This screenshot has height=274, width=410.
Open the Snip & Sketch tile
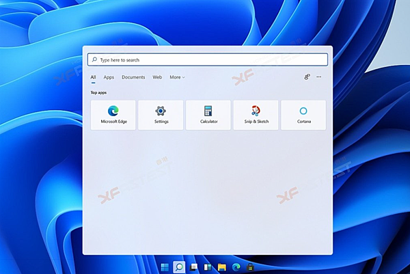[256, 115]
